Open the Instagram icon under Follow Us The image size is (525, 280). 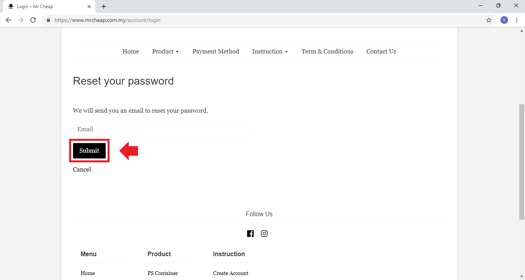264,233
